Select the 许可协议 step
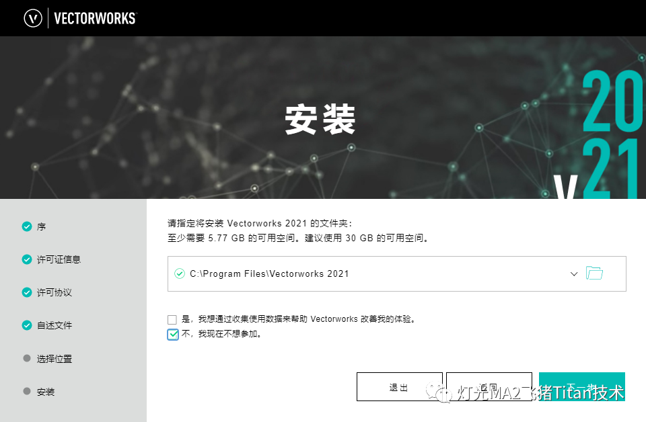The width and height of the screenshot is (646, 422). [x=55, y=292]
